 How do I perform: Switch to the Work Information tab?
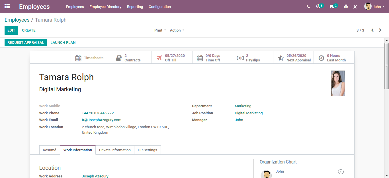click(78, 150)
